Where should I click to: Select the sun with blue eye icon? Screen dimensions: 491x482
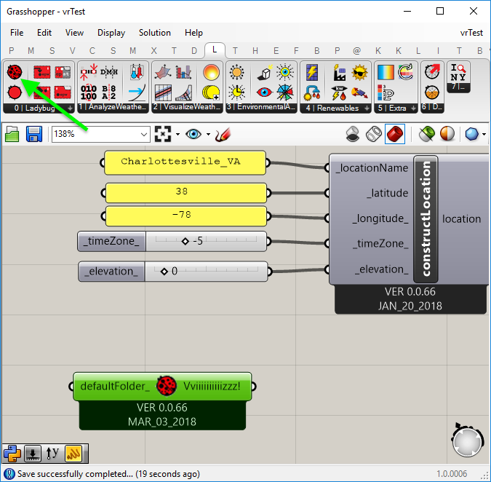pos(285,72)
